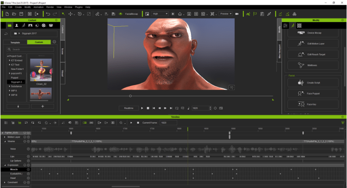Toggle the Head track circle button

tap(28, 178)
